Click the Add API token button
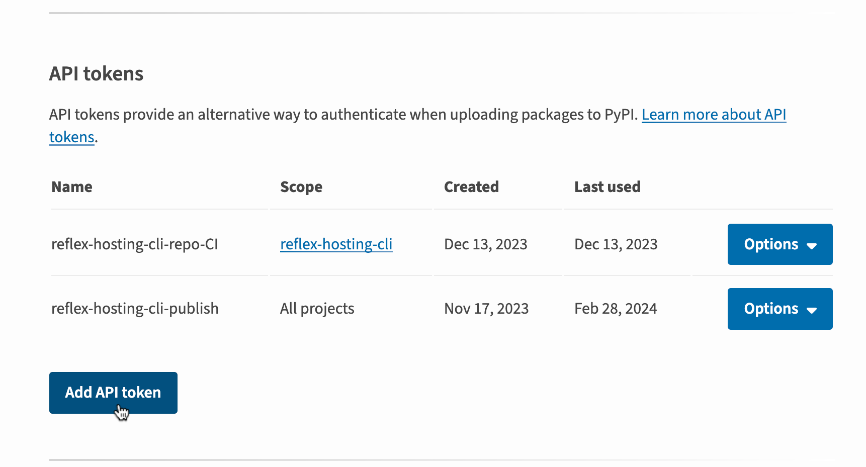The width and height of the screenshot is (866, 467). pos(113,393)
